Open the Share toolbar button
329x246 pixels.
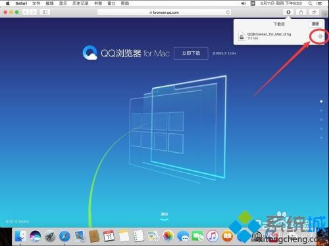tap(301, 12)
